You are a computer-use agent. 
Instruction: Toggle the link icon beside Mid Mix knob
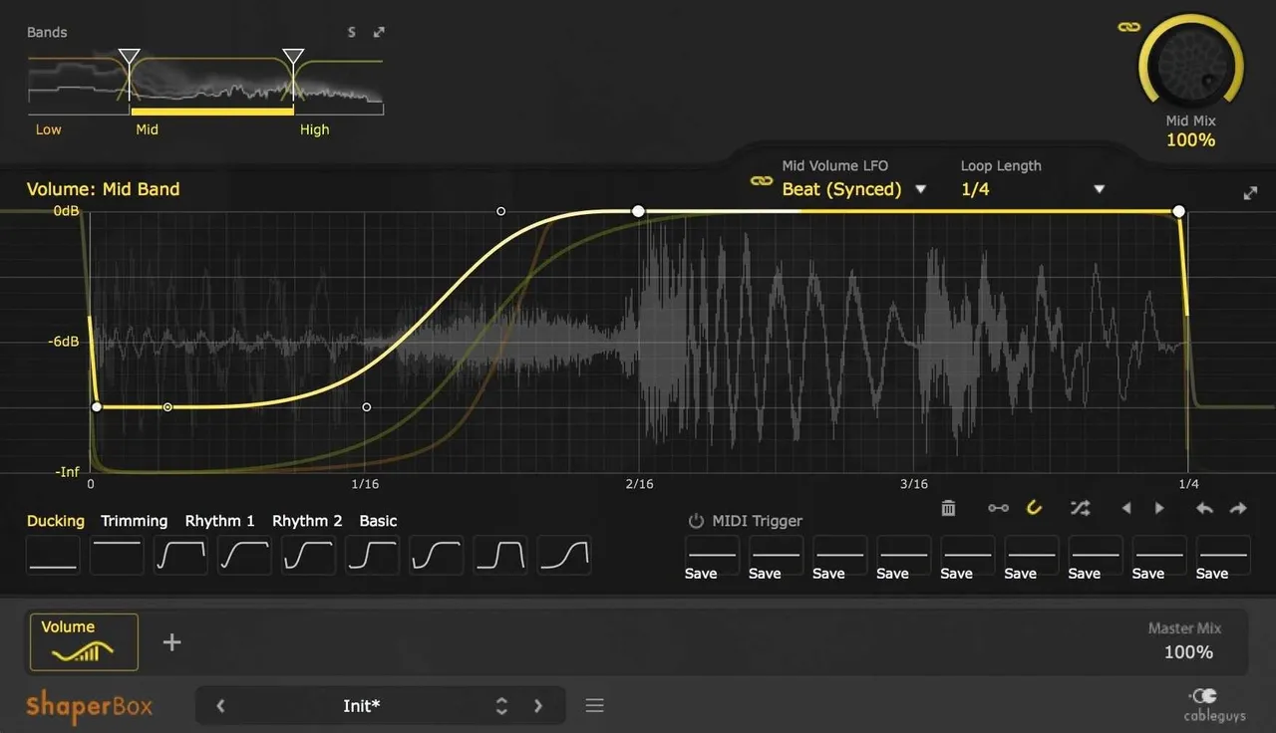[x=1128, y=27]
